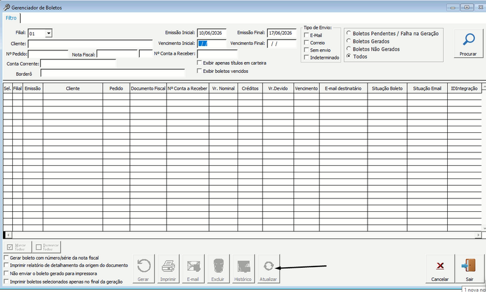Enable the Correio checkbox
The width and height of the screenshot is (486, 292).
[x=307, y=42]
